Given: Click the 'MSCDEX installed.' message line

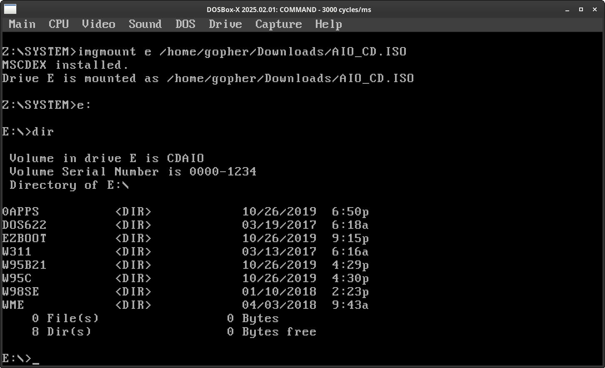Looking at the screenshot, I should click(65, 65).
